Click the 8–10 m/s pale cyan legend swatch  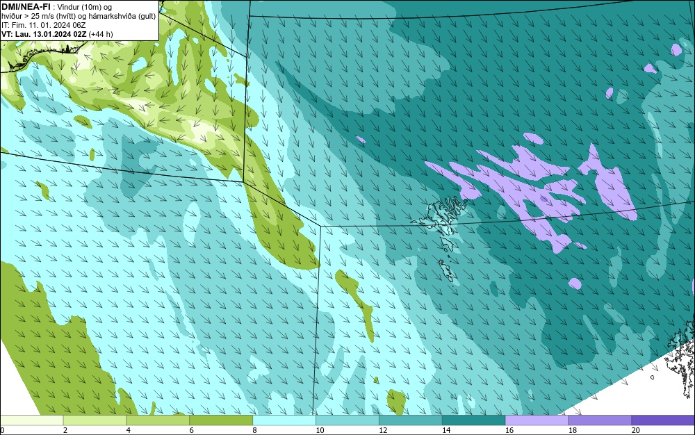(x=284, y=420)
